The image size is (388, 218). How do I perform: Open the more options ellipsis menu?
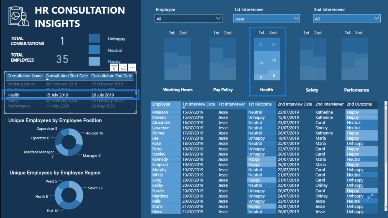pos(132,68)
